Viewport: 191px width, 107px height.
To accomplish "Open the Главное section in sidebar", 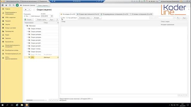I will (x=7, y=9).
